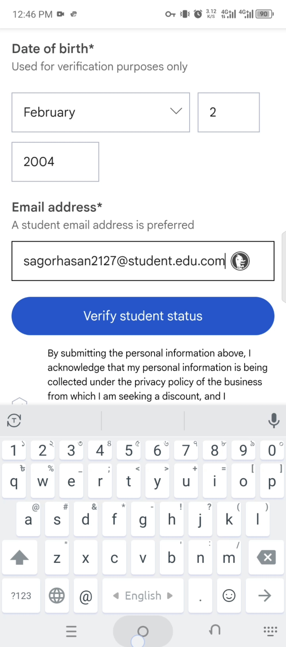This screenshot has height=647, width=286.
Task: Tap the birth day field showing 2
Action: [229, 112]
